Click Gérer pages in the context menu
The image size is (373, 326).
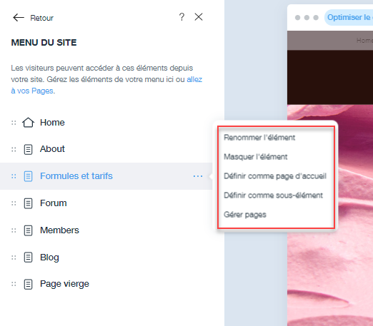[245, 215]
